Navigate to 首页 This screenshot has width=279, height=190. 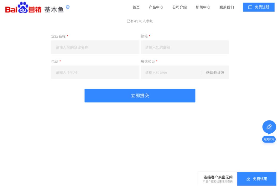136,7
